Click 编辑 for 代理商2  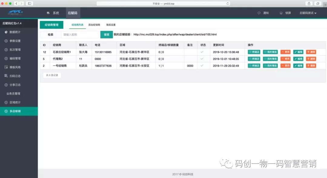[x=298, y=59]
